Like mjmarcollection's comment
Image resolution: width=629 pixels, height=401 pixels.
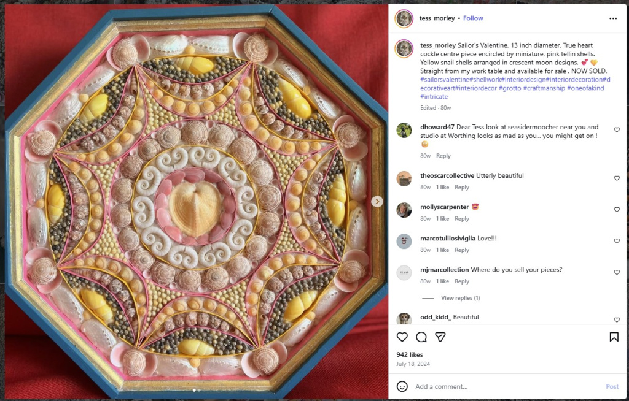coord(617,272)
